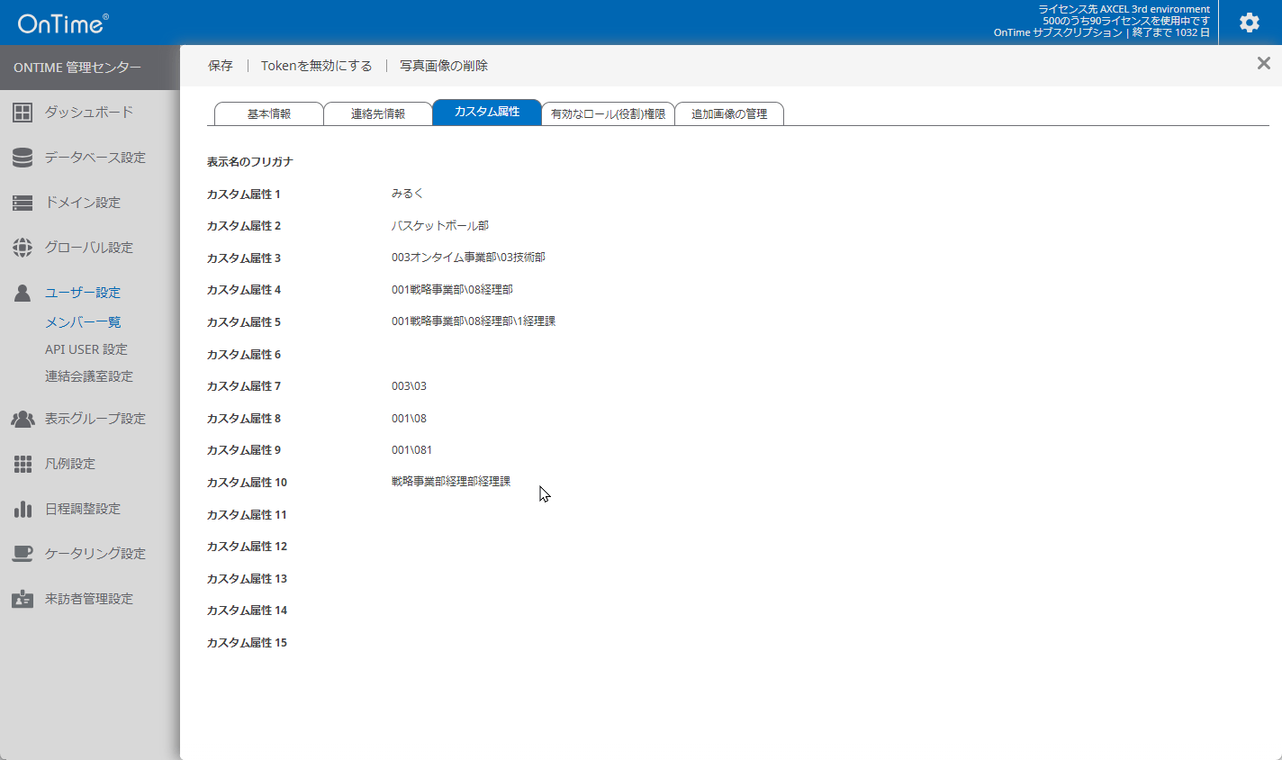The image size is (1282, 760).
Task: Click the legend settings grid icon
Action: tap(23, 464)
